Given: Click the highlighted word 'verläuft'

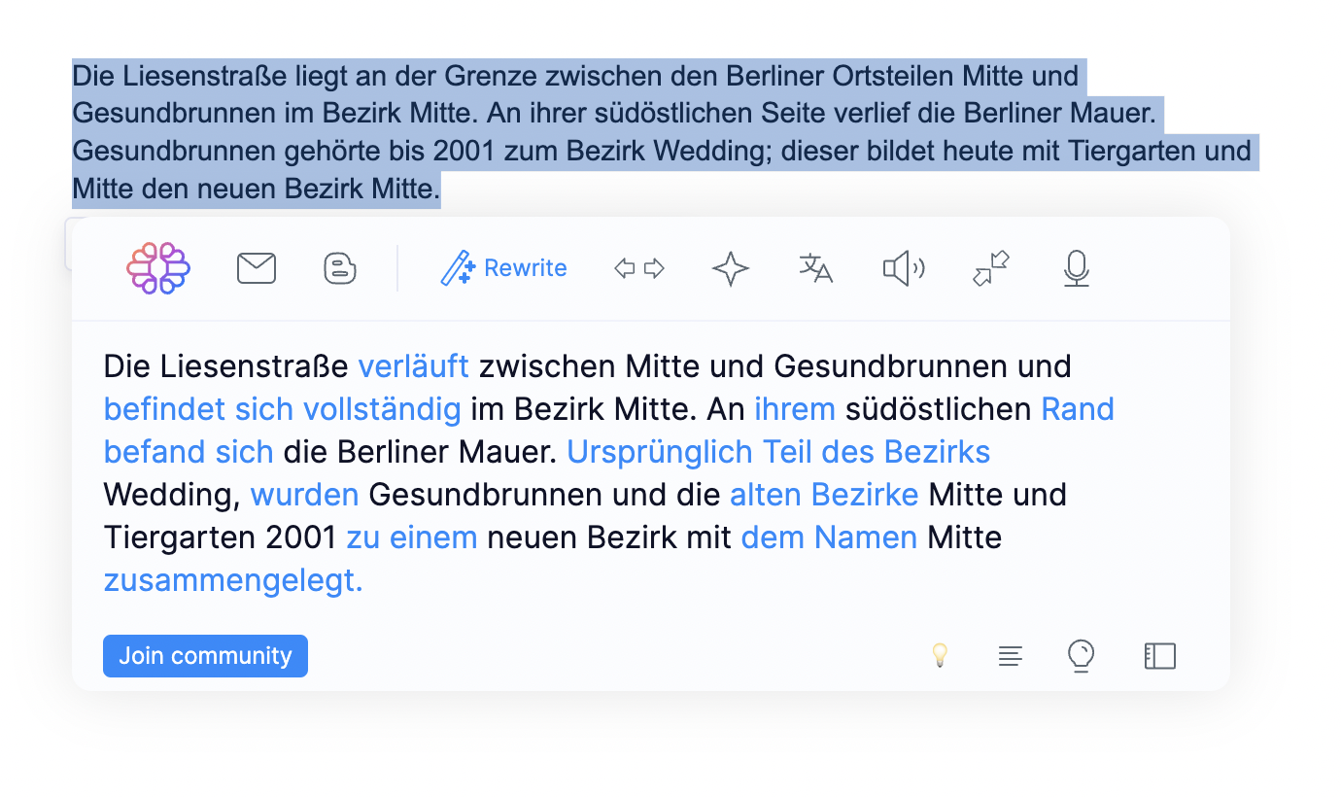Looking at the screenshot, I should 414,366.
